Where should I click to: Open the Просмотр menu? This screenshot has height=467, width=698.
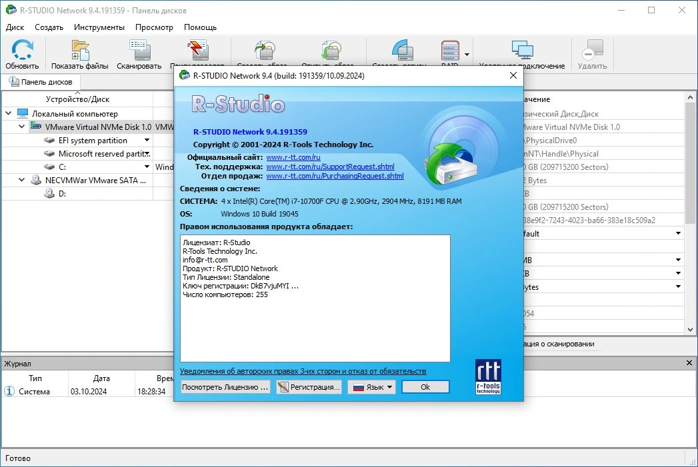click(154, 27)
